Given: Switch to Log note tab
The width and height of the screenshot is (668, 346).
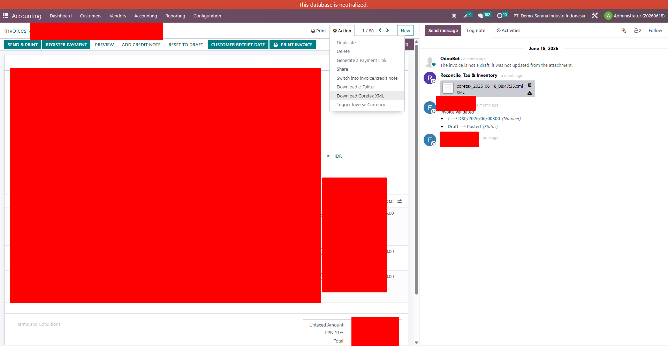Looking at the screenshot, I should click(476, 30).
